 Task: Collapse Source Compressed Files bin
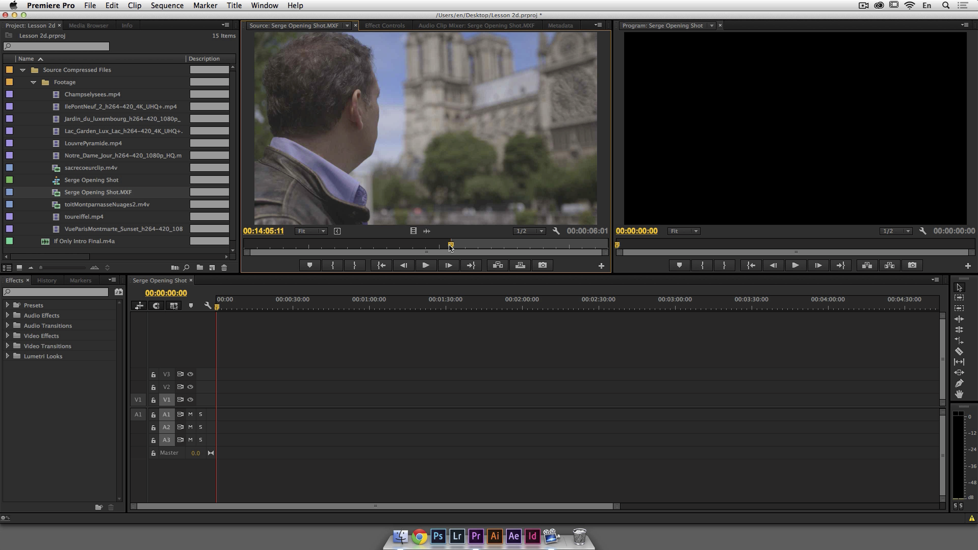click(22, 70)
